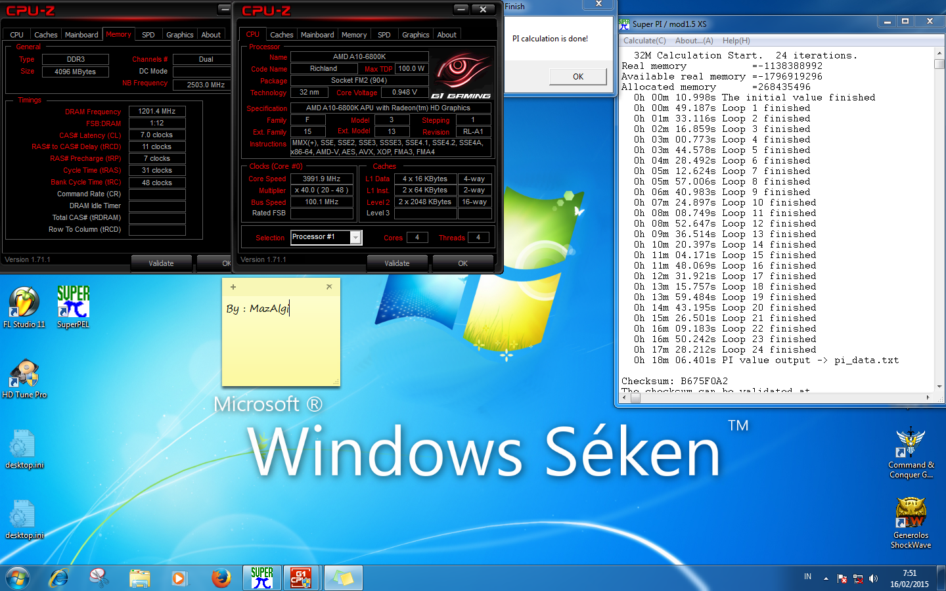Click Bank Cycle Time value 48 clocks
This screenshot has height=591, width=946.
click(157, 183)
